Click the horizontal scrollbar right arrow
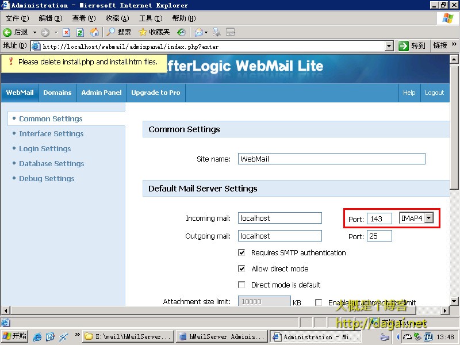This screenshot has width=460, height=345. 445,310
